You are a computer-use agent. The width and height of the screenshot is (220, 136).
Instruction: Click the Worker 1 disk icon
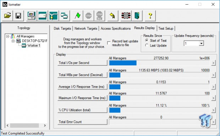click(24, 45)
